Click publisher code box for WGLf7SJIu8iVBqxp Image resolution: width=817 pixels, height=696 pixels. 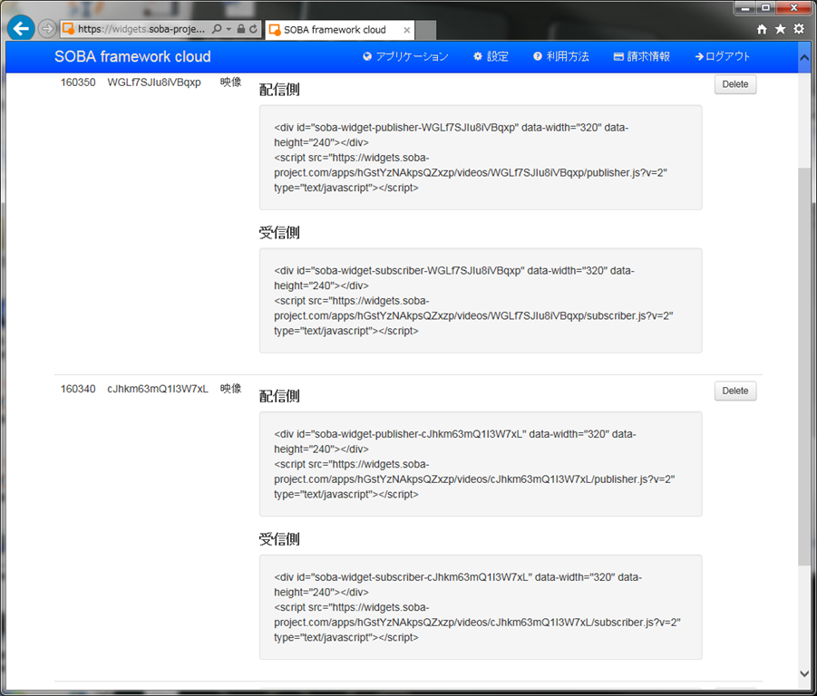[481, 158]
